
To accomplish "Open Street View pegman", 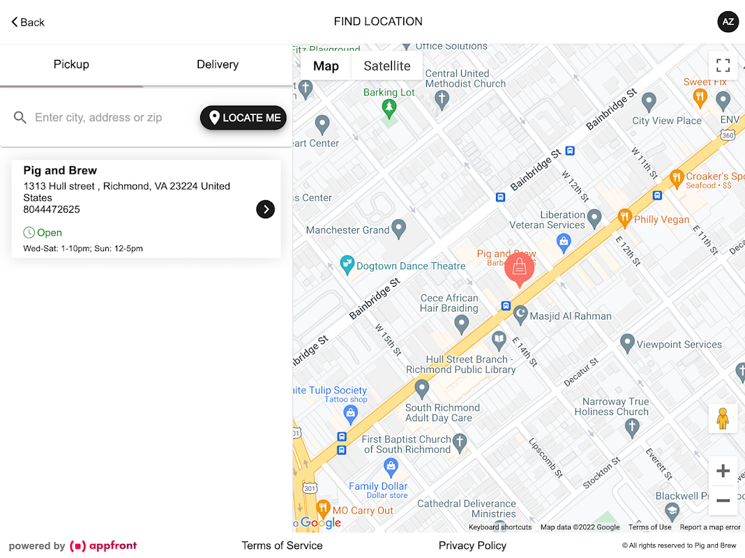I will coord(723,418).
